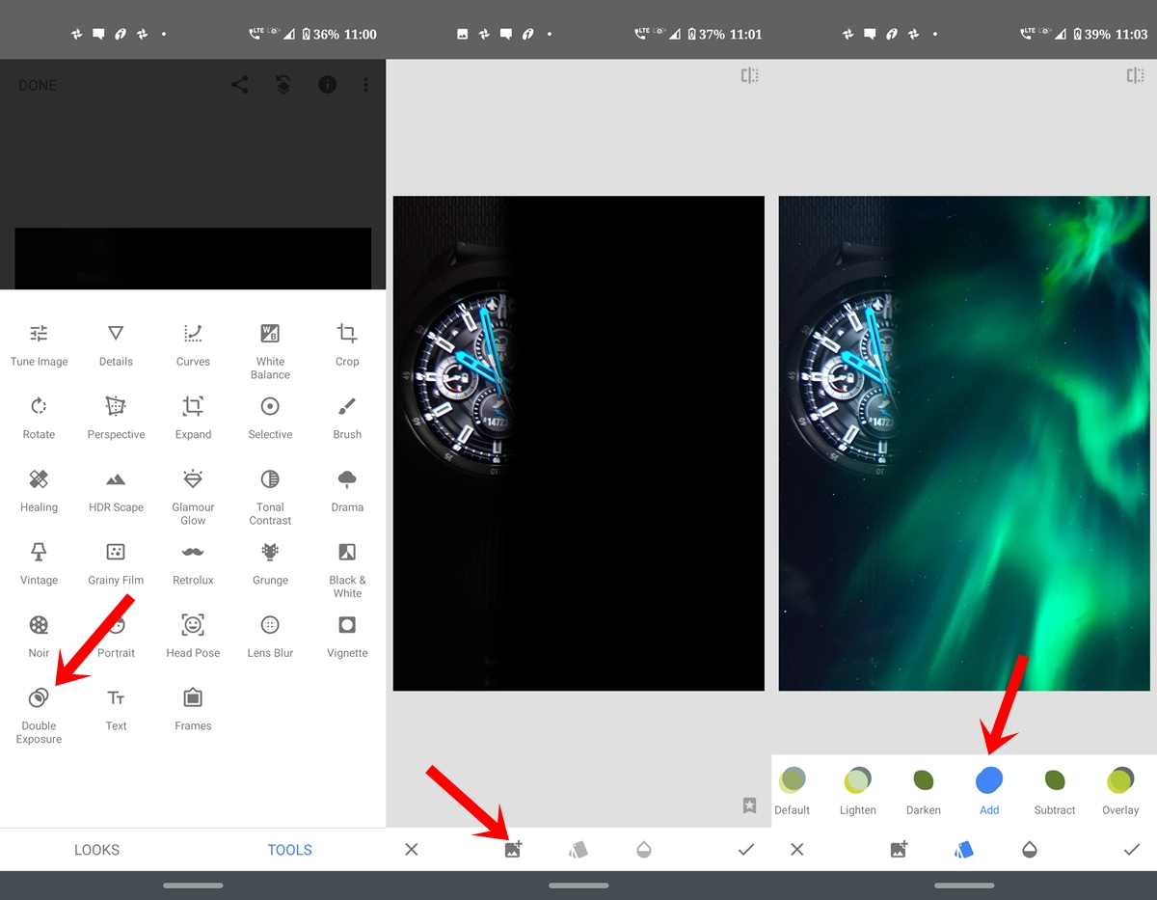Select the Details tool

tap(116, 345)
